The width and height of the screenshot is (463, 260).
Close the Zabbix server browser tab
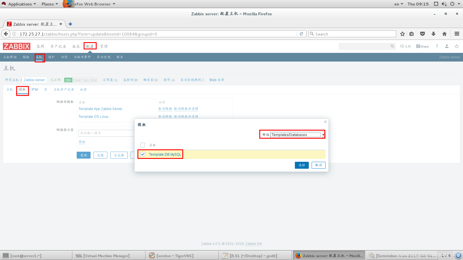pos(61,24)
